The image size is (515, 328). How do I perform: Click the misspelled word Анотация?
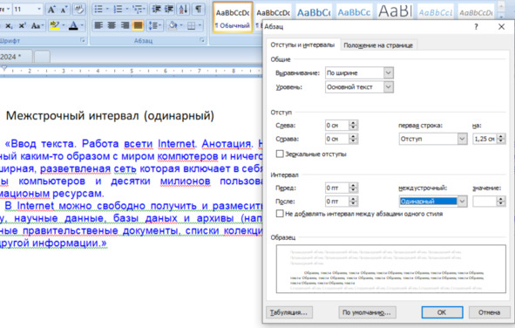coord(227,144)
